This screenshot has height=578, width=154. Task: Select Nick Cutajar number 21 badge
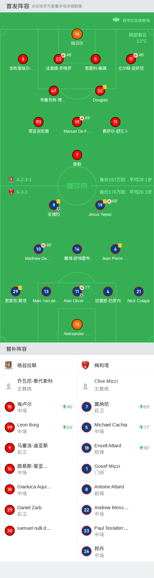[139, 291]
